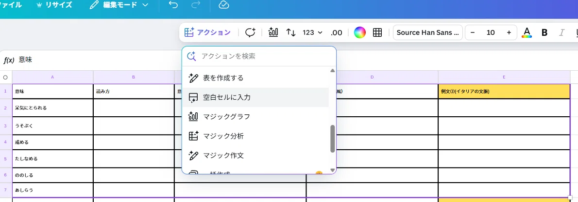Click the table borders grid icon
The width and height of the screenshot is (578, 202).
(377, 32)
